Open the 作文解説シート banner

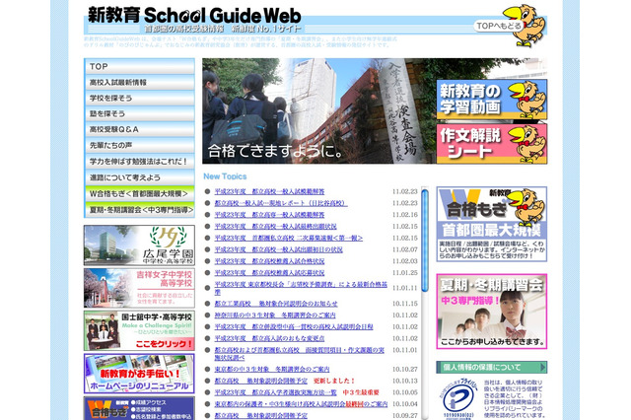[492, 144]
